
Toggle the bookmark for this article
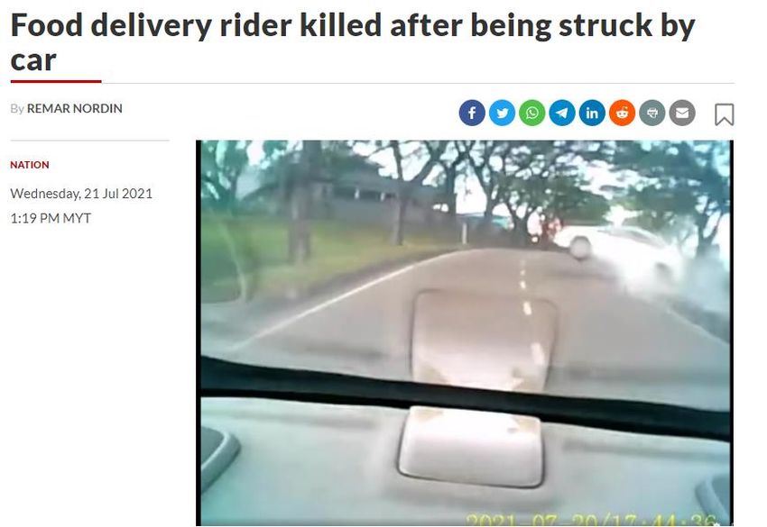tap(724, 114)
